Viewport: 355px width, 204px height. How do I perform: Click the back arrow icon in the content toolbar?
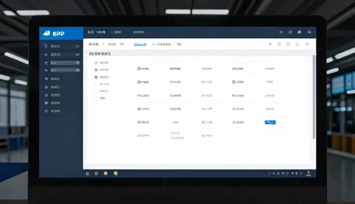pos(270,44)
